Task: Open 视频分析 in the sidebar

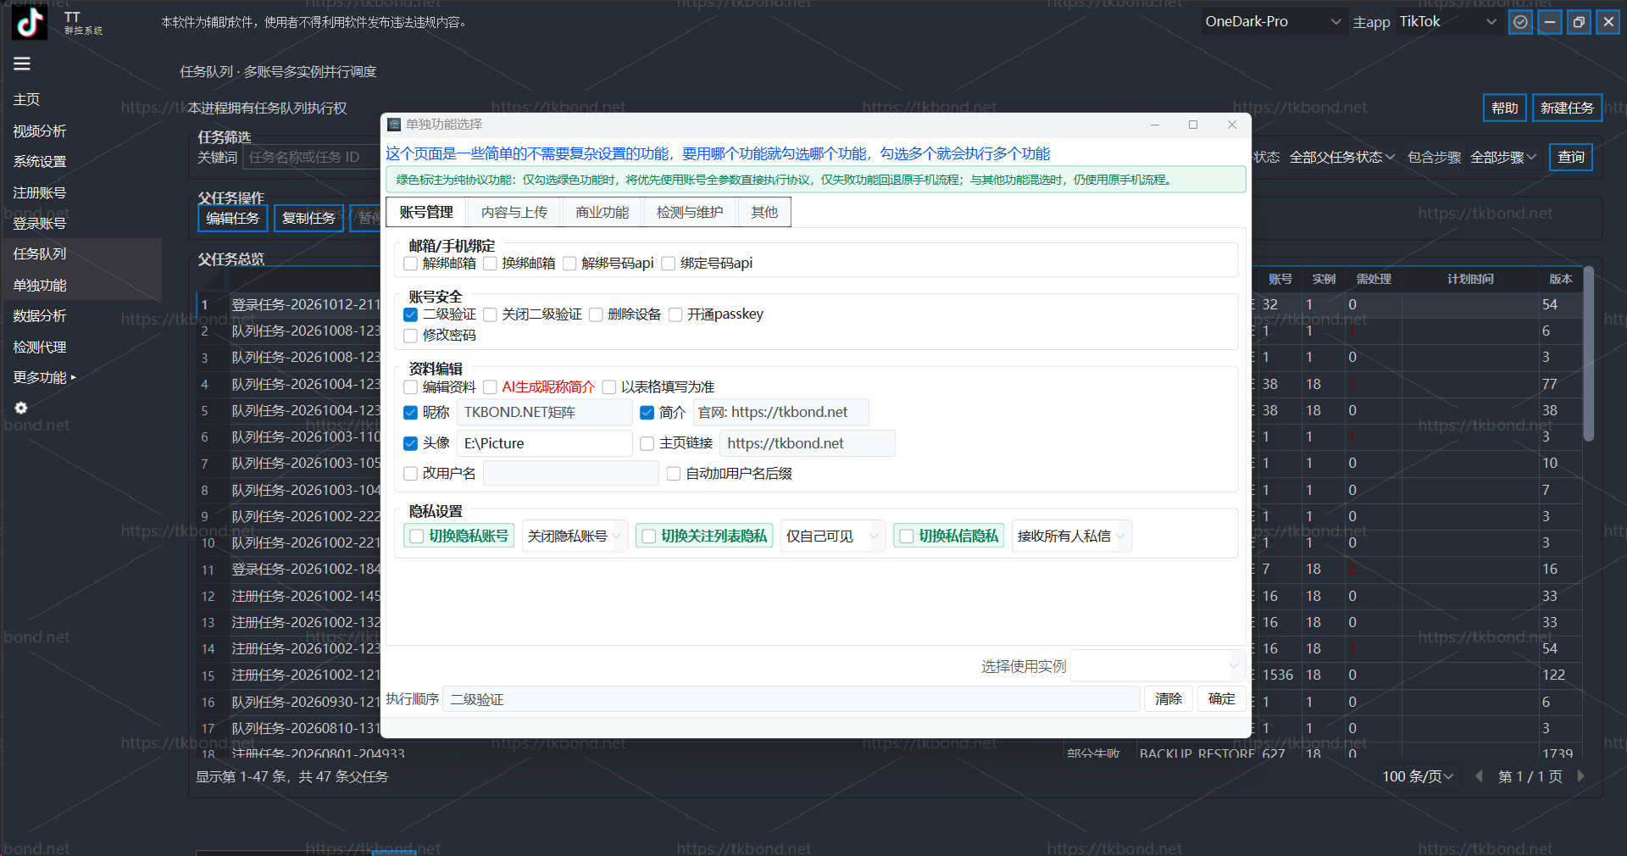Action: point(40,131)
